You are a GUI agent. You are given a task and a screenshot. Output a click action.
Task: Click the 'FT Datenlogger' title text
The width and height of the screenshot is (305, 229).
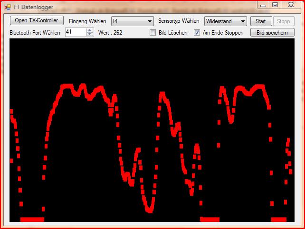pos(33,7)
